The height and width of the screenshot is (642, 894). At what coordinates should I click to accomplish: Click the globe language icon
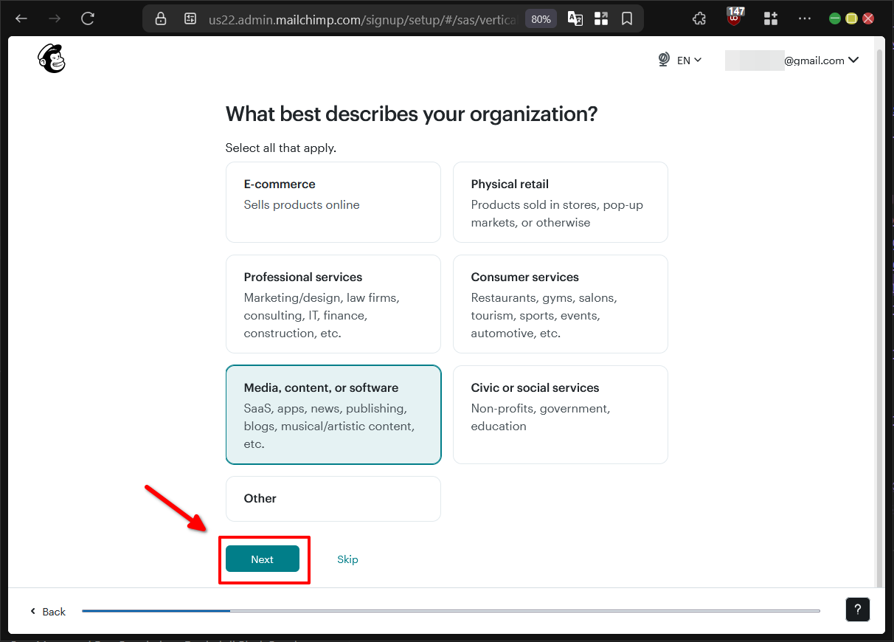pyautogui.click(x=663, y=59)
